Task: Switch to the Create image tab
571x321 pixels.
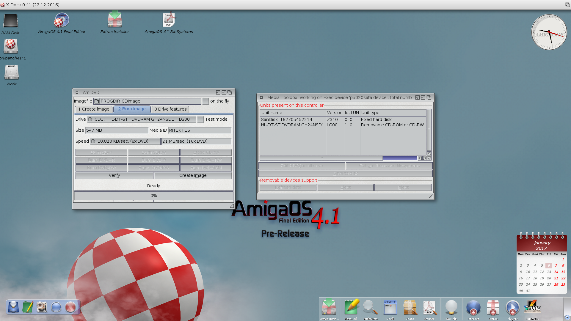Action: coord(94,109)
